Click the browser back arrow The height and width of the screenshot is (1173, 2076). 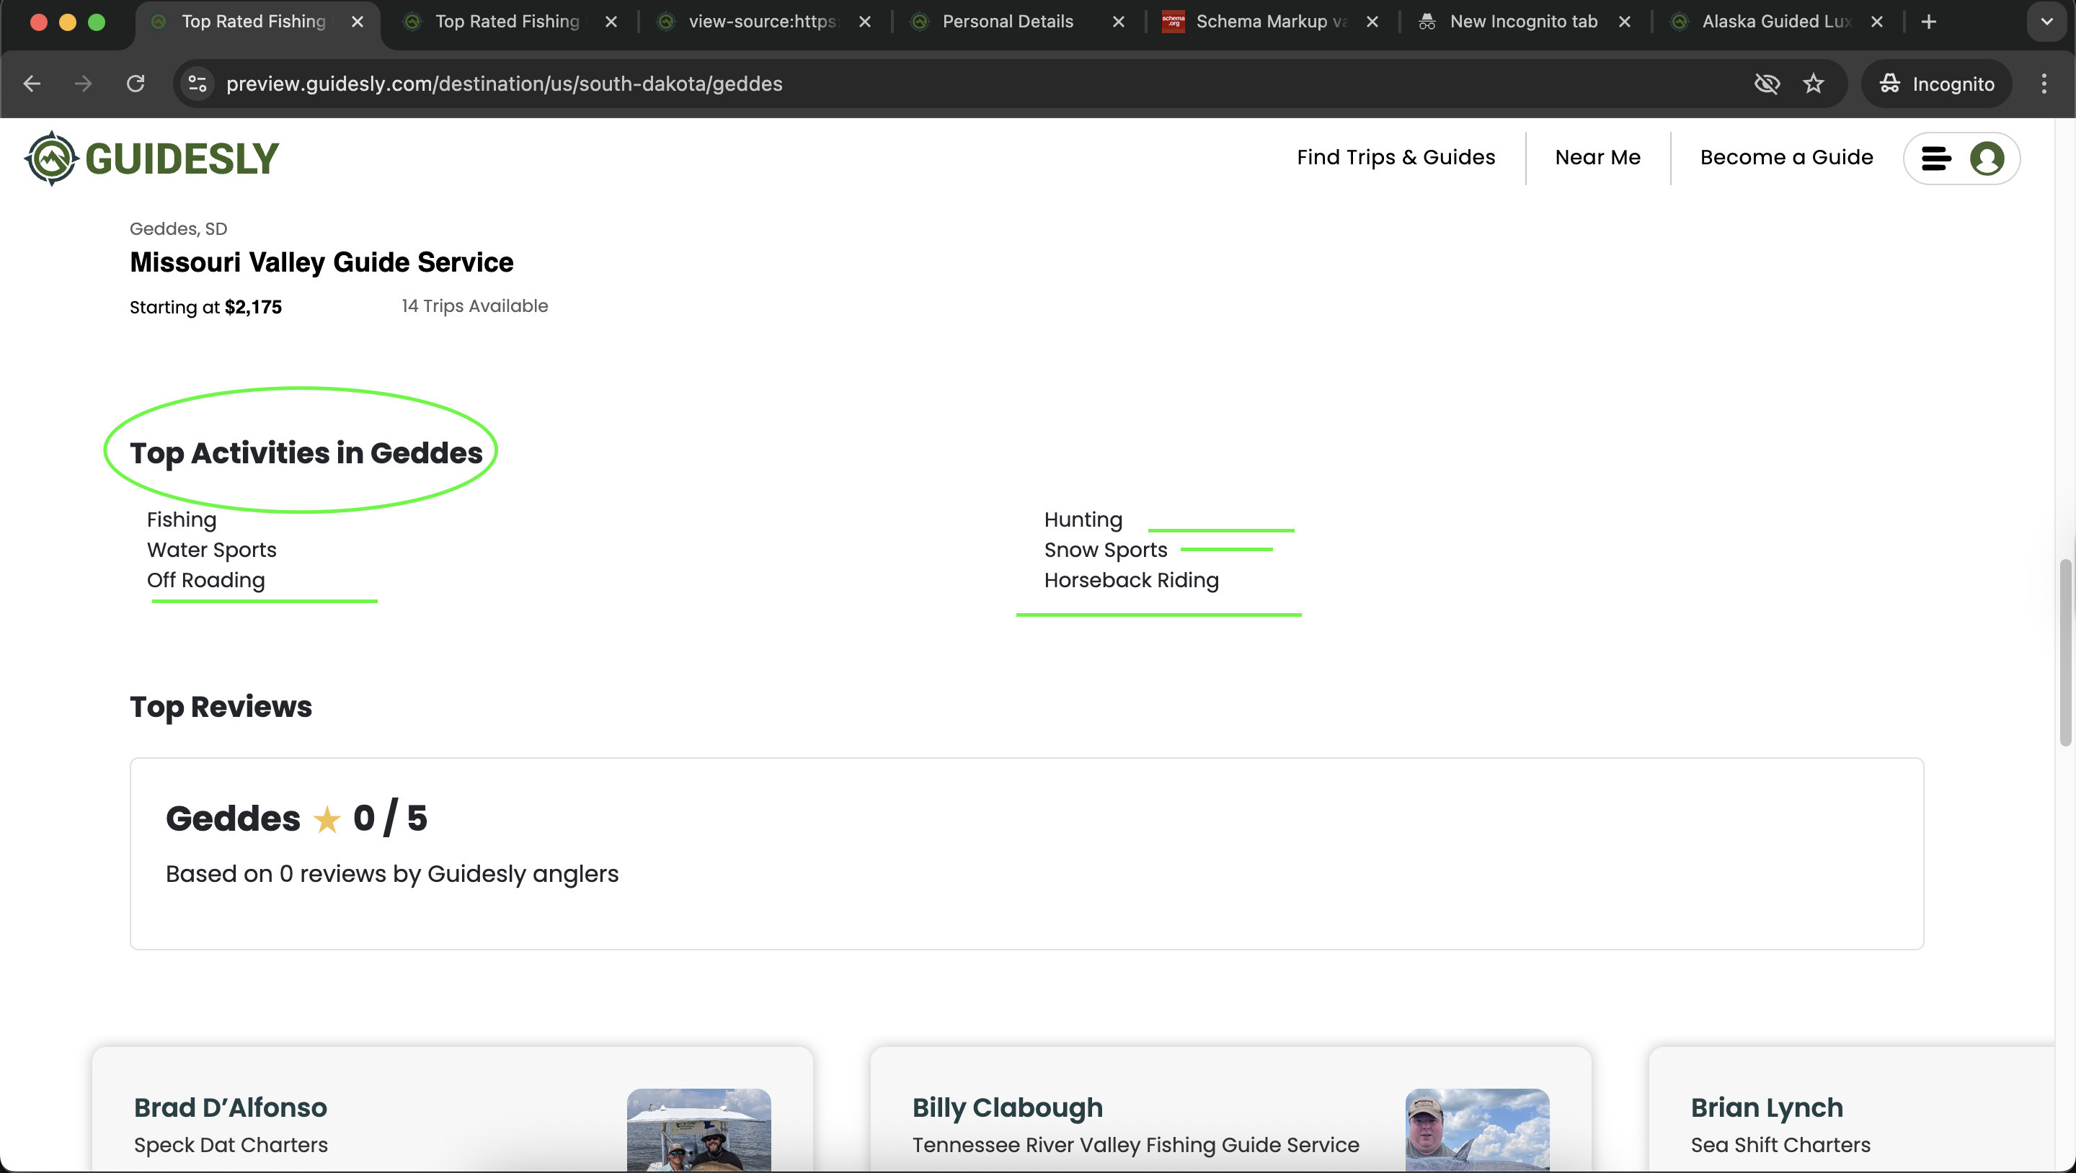point(32,84)
